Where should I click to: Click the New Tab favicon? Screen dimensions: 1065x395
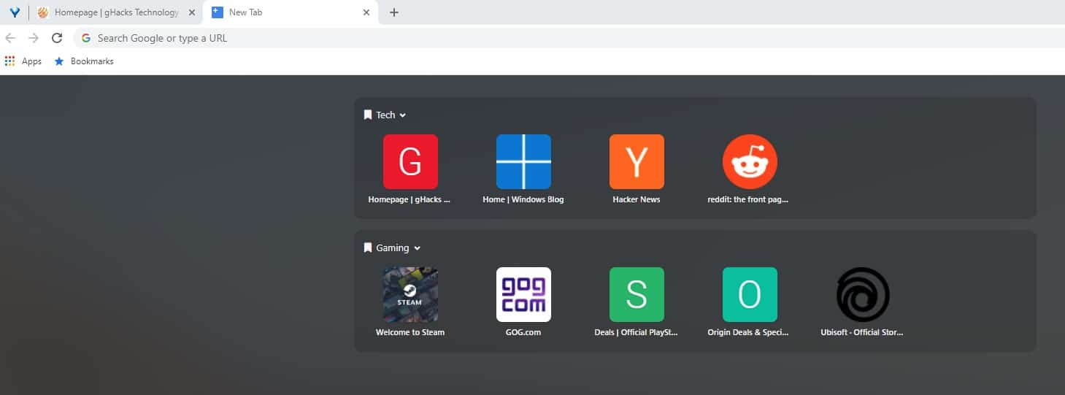[217, 12]
